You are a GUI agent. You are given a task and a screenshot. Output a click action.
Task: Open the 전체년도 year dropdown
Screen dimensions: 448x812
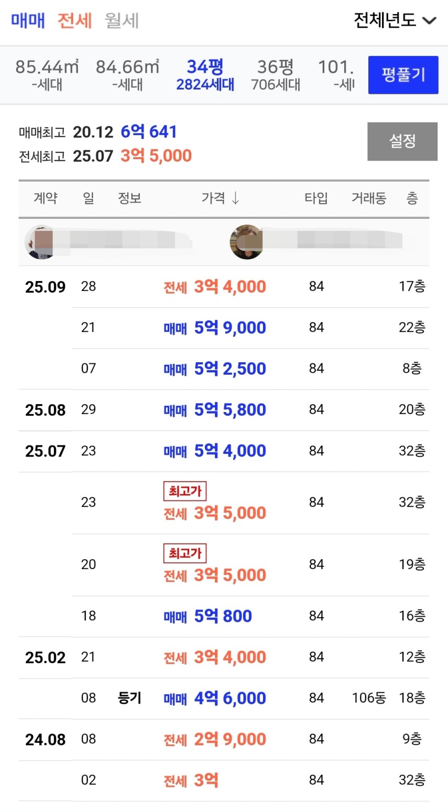click(x=385, y=20)
